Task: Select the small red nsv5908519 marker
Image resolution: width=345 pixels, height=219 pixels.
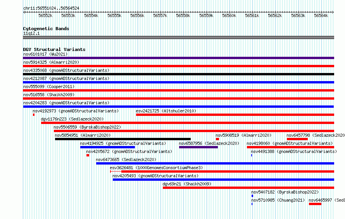Action: coord(217,139)
